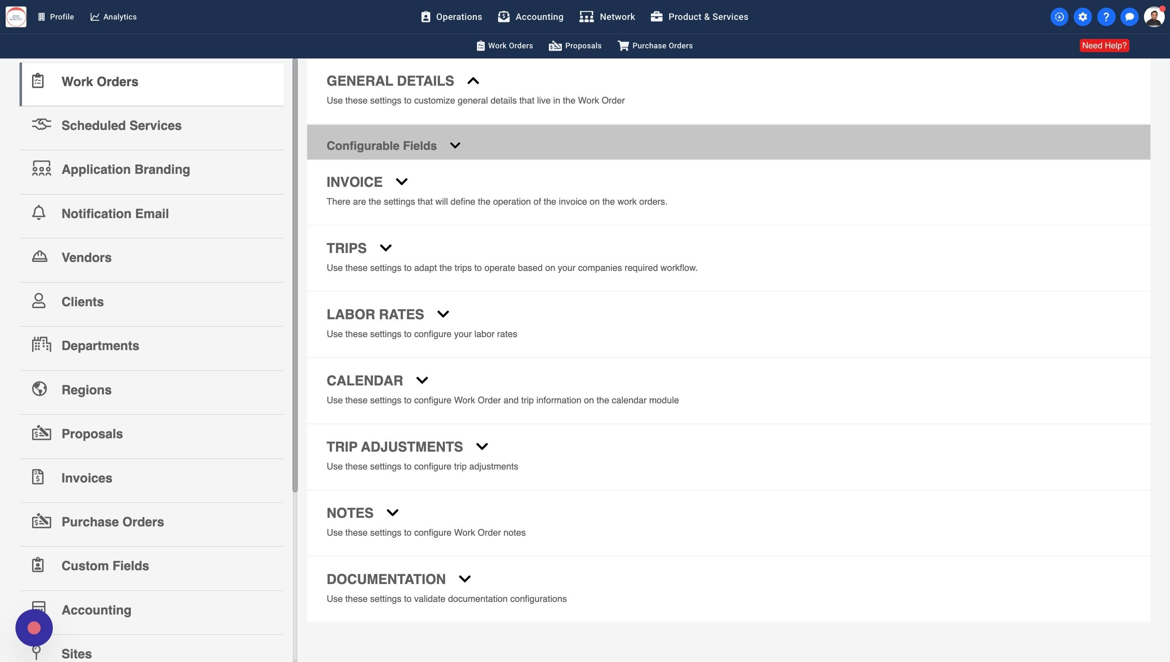Screen dimensions: 1170x662
Task: Click the Regions globe icon in sidebar
Action: click(39, 389)
